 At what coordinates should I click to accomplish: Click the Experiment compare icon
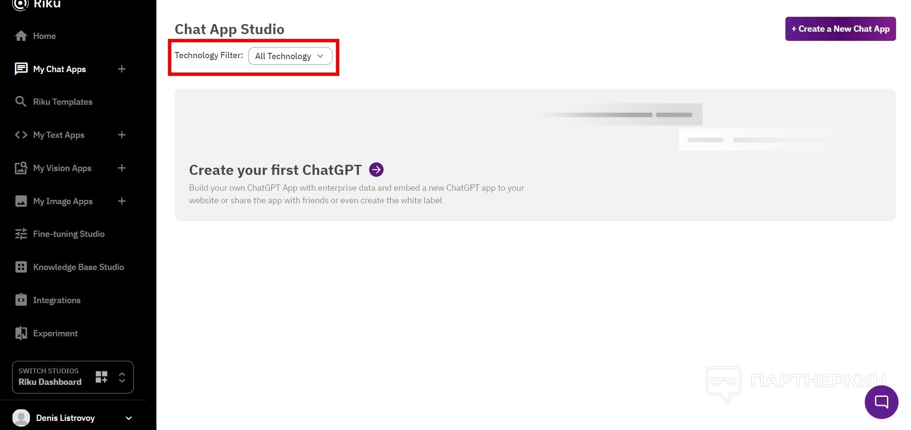pos(21,333)
